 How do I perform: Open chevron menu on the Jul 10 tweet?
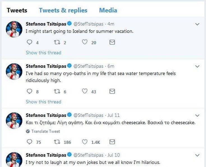[197, 155]
